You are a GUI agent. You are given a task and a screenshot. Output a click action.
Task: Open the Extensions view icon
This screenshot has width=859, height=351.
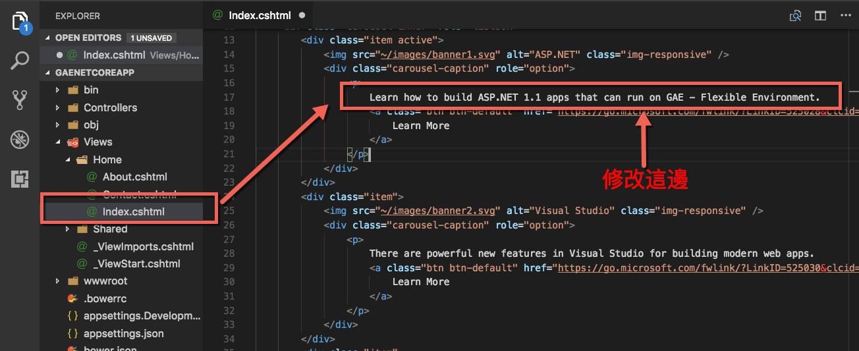(x=20, y=178)
